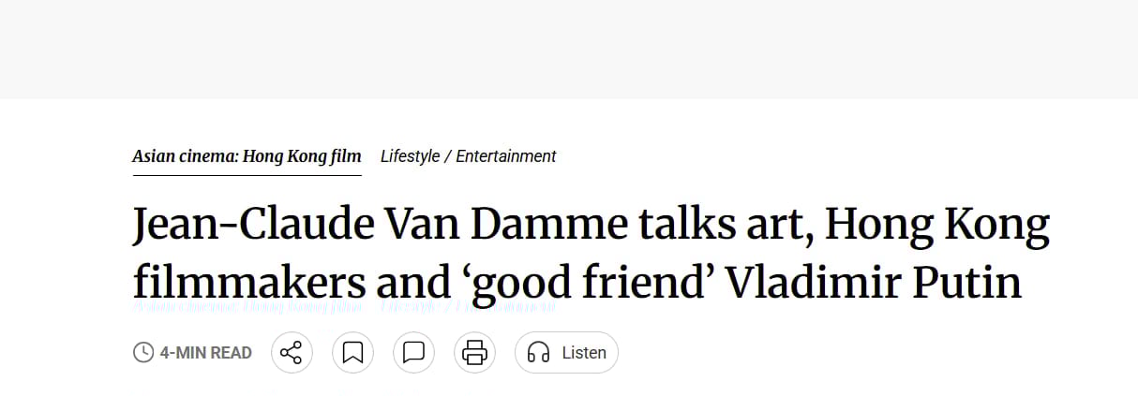
Task: Open comments via the speech bubble icon
Action: [413, 353]
